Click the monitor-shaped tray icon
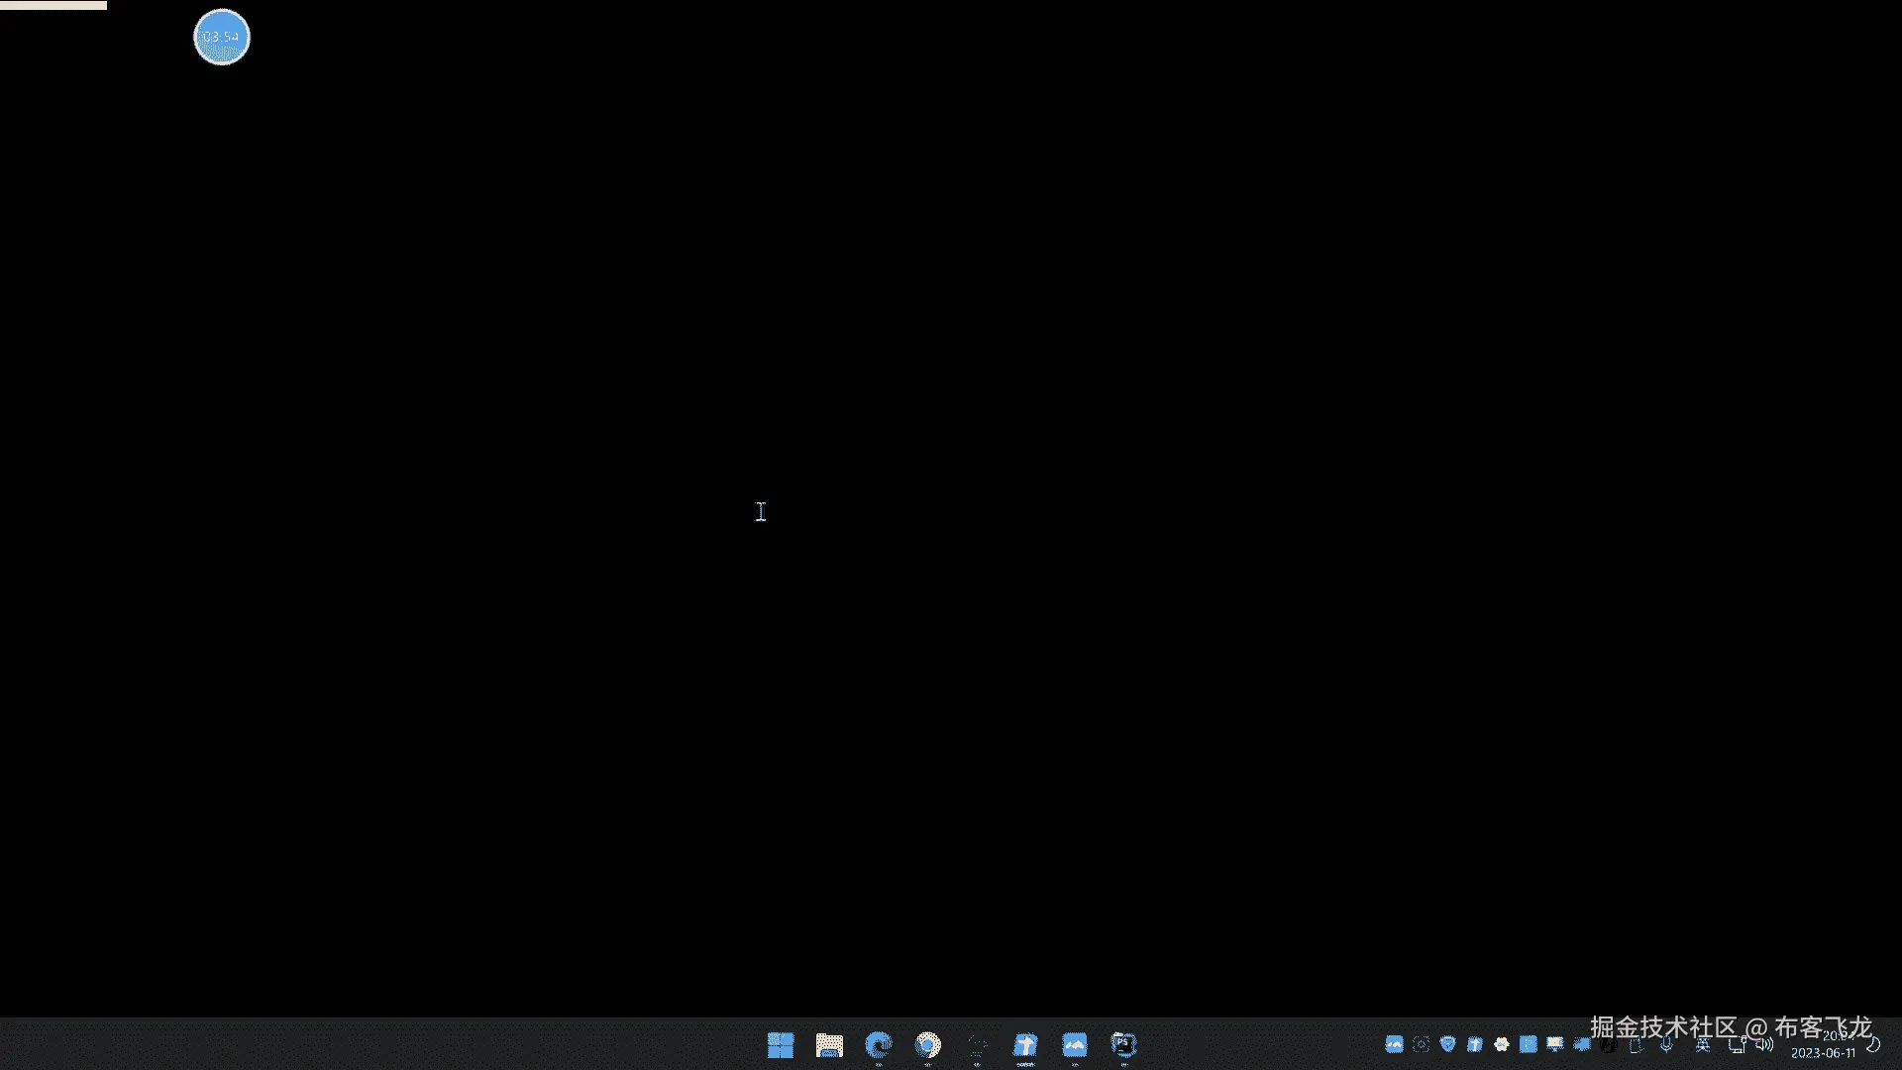This screenshot has height=1070, width=1902. pyautogui.click(x=1555, y=1044)
